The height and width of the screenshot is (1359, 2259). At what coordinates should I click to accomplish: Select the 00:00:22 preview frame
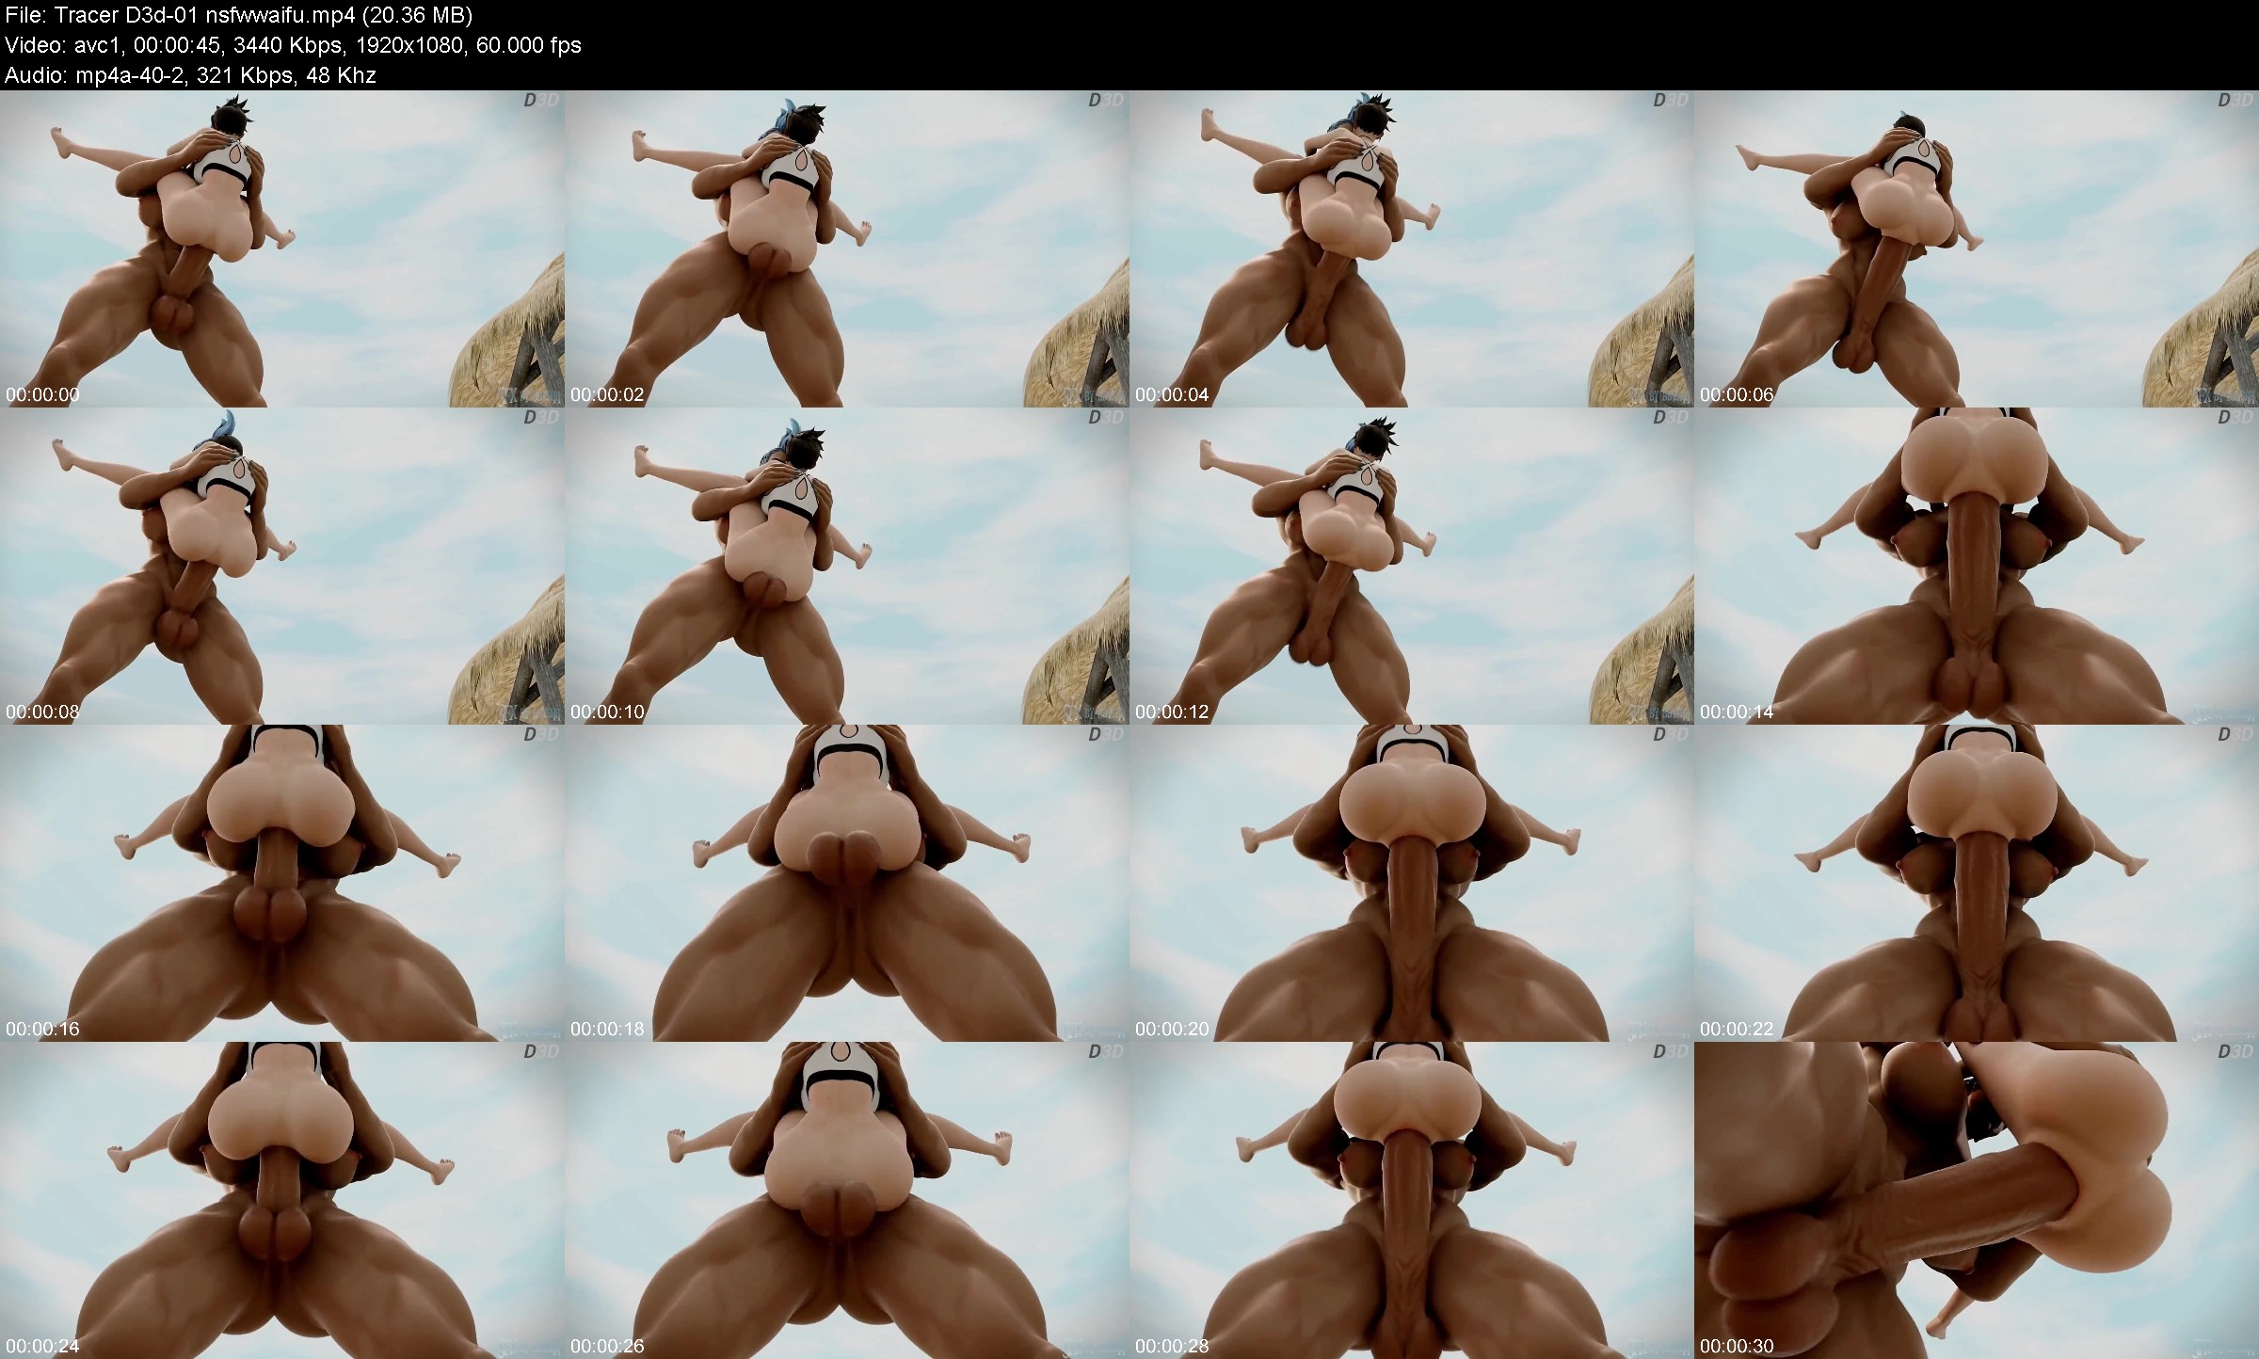1977,883
